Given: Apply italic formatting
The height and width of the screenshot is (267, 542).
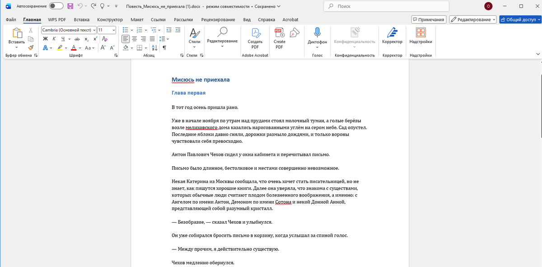Looking at the screenshot, I should (x=54, y=39).
